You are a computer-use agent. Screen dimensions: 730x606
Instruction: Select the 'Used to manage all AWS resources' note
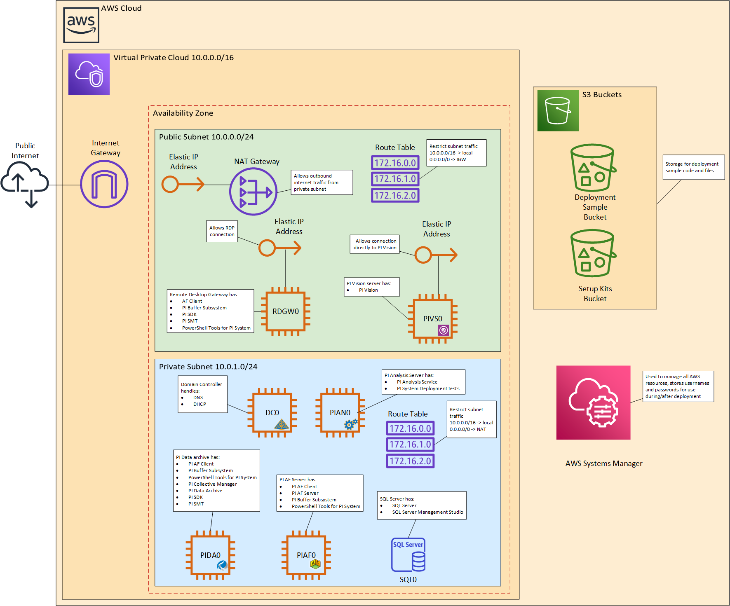[678, 386]
